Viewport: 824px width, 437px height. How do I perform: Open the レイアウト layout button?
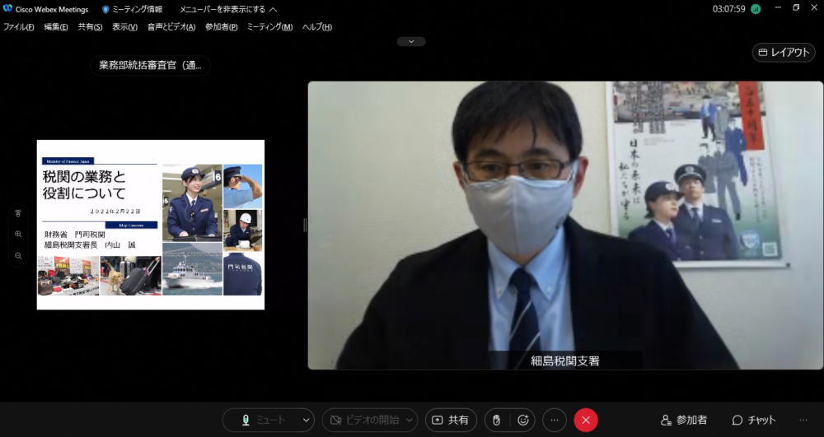point(784,53)
